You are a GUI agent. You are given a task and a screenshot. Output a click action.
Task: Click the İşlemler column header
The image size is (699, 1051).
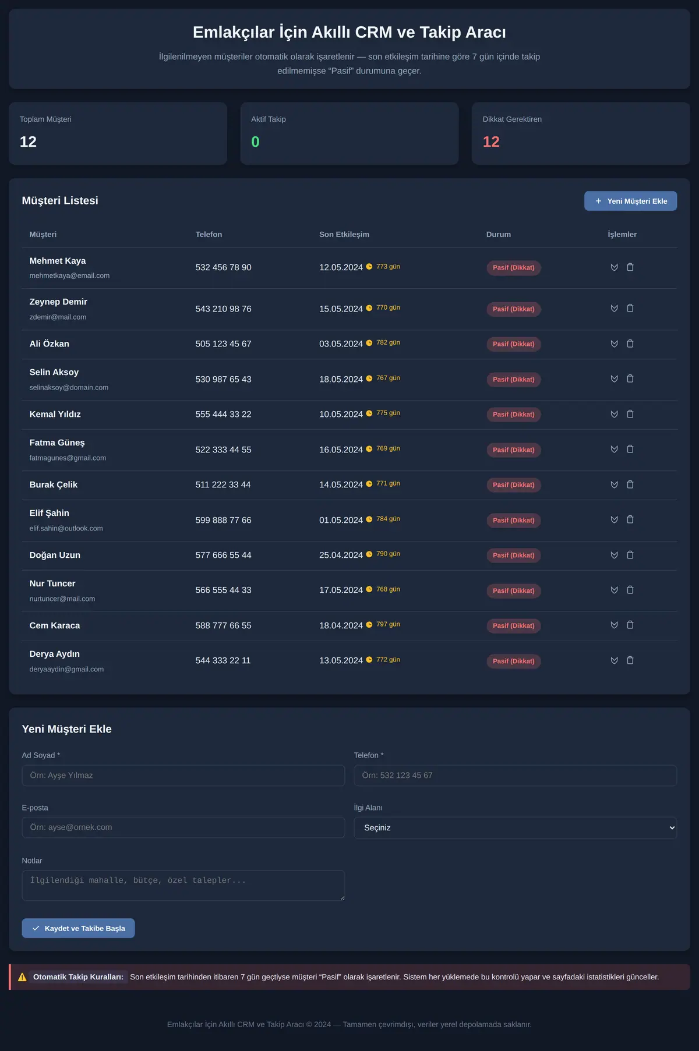click(622, 234)
